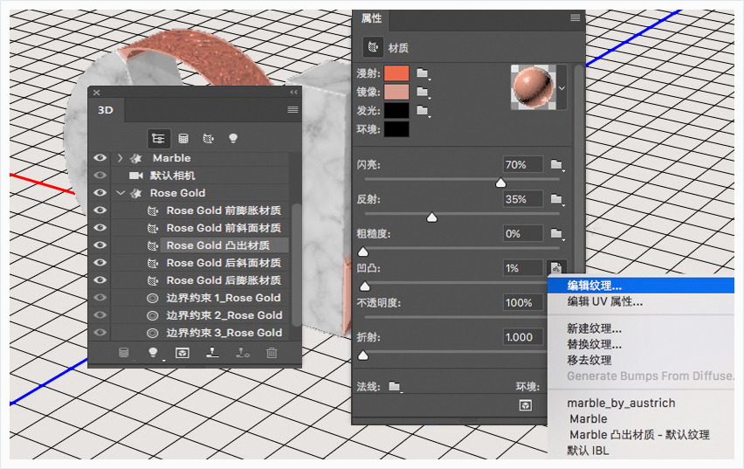Image resolution: width=744 pixels, height=469 pixels.
Task: Click the camera icon of 默认相机 row
Action: click(136, 176)
